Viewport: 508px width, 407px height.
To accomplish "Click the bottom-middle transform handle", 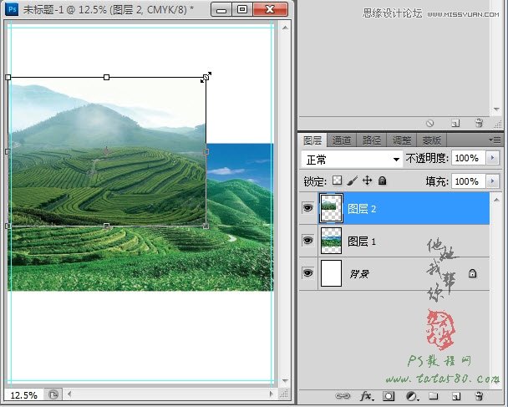I will pos(106,226).
